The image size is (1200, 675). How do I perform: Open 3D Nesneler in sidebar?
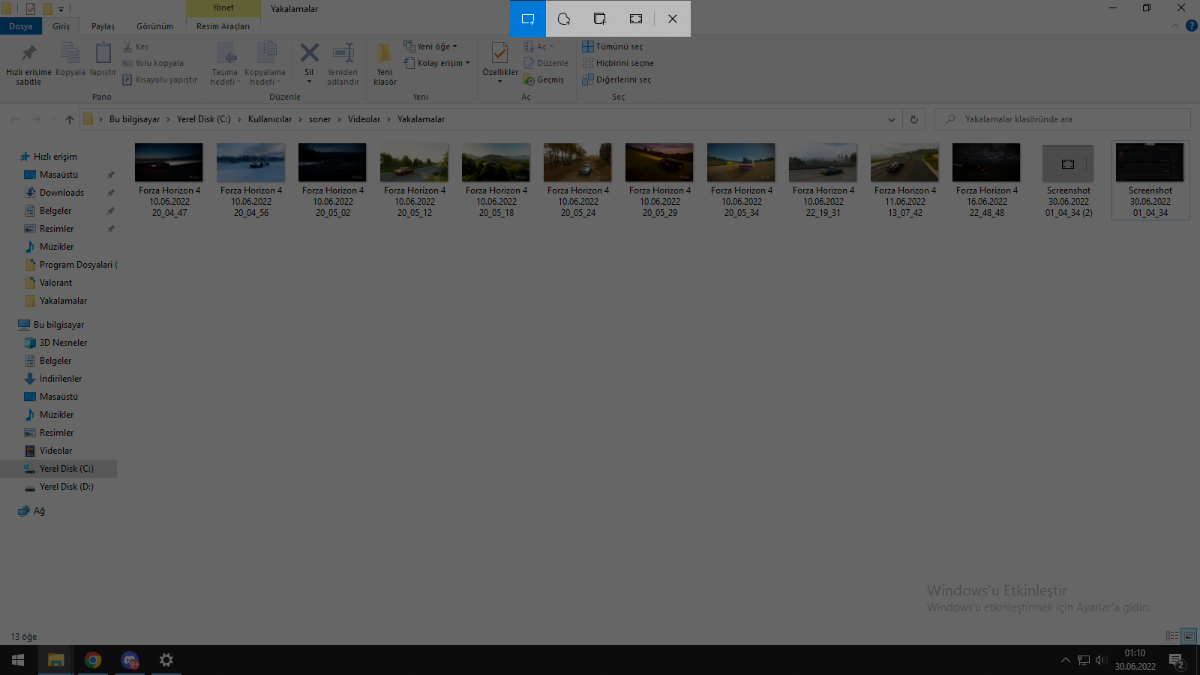click(x=63, y=343)
